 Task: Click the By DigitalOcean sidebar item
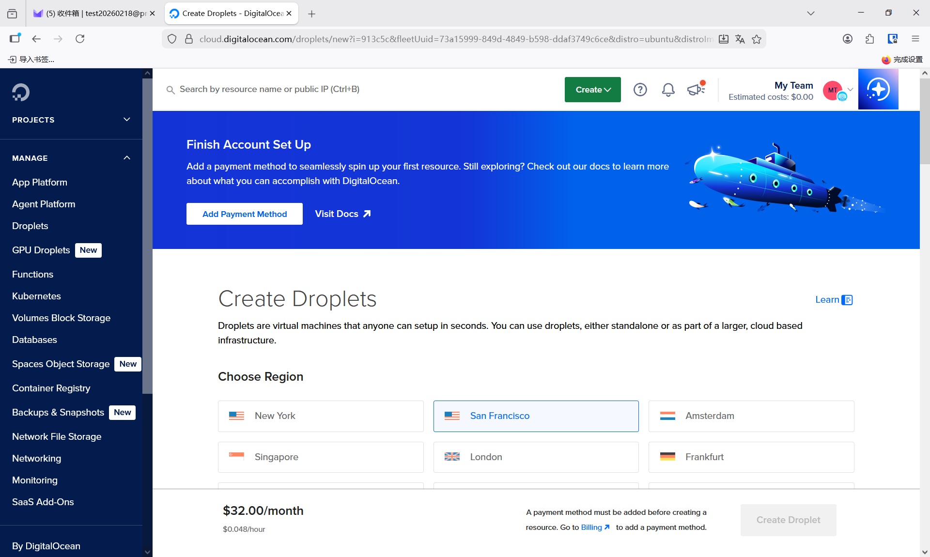tap(46, 546)
